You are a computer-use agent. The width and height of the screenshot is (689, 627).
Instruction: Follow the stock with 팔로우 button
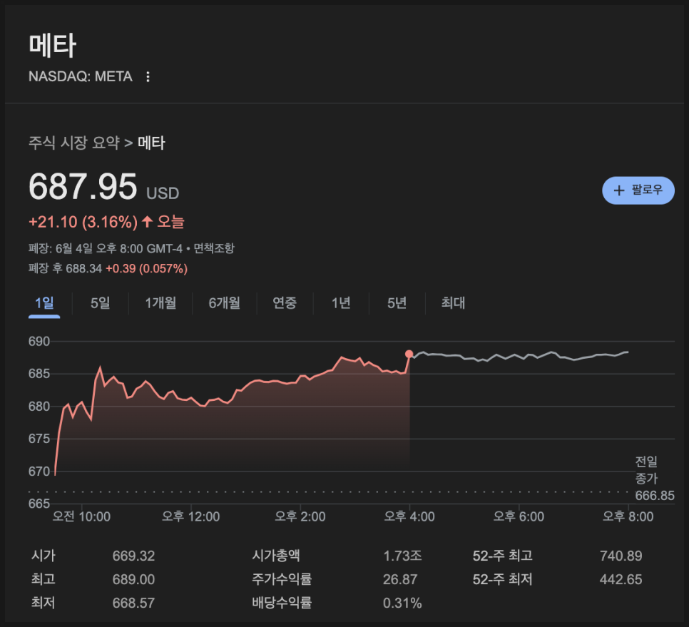click(638, 190)
